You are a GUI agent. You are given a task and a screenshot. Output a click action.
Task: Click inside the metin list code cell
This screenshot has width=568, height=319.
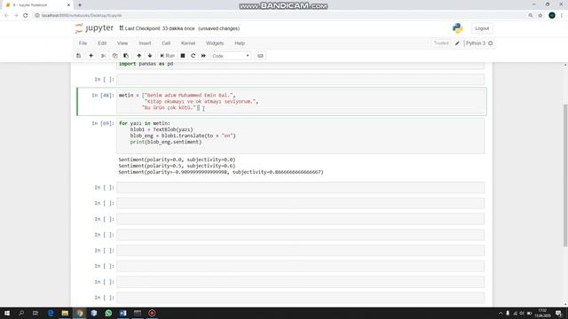[x=300, y=102]
